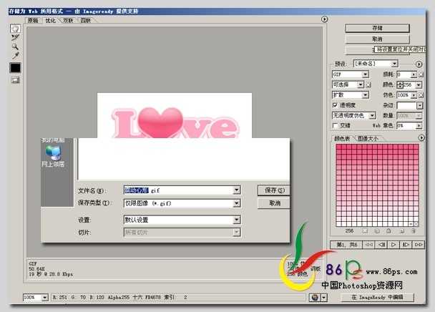Screen dimensions: 435x312
Task: Select the 颜色表 color table tab
Action: coord(342,139)
